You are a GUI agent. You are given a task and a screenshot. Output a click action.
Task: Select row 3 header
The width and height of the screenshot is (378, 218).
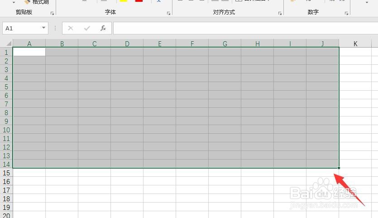pyautogui.click(x=6, y=69)
